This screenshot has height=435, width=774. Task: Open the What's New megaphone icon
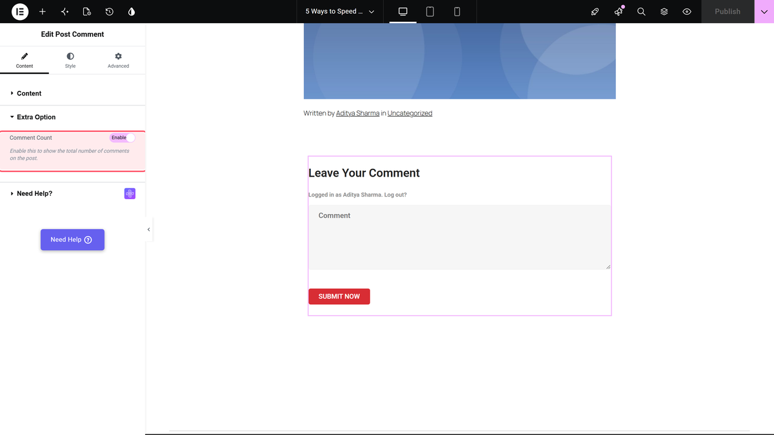tap(619, 12)
